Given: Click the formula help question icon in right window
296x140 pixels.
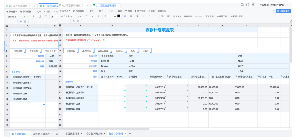Looking at the screenshot, I should click(78, 21).
